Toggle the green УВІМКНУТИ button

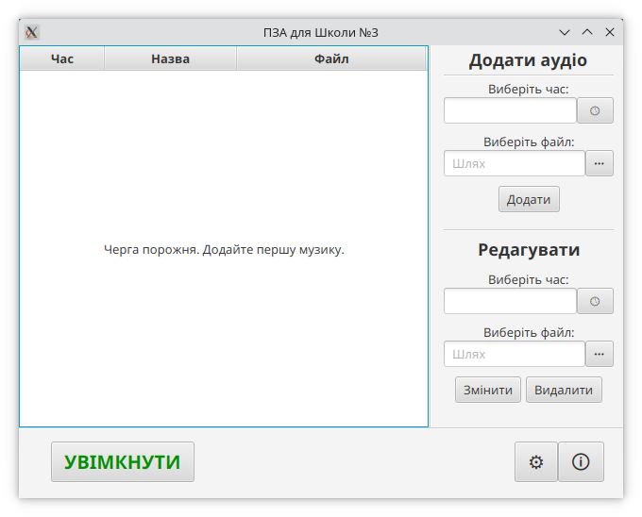tap(123, 462)
